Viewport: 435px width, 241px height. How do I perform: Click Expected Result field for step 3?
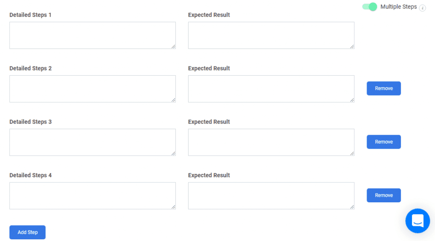click(271, 142)
